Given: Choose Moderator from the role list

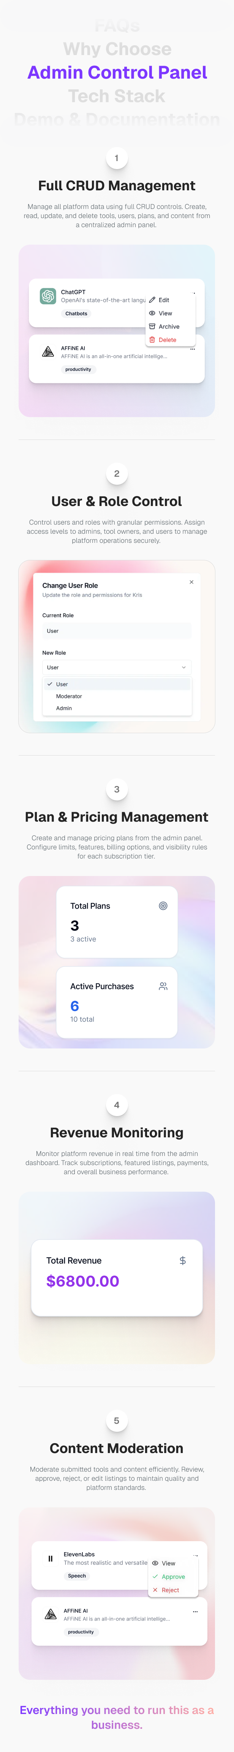Looking at the screenshot, I should click(69, 696).
